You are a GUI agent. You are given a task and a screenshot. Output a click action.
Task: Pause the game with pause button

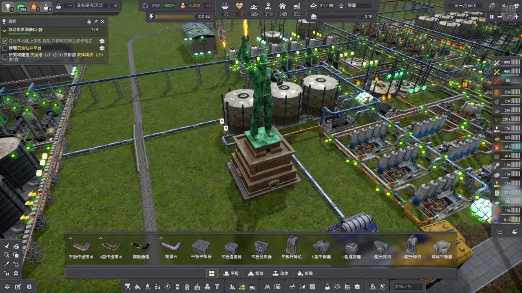pyautogui.click(x=491, y=17)
